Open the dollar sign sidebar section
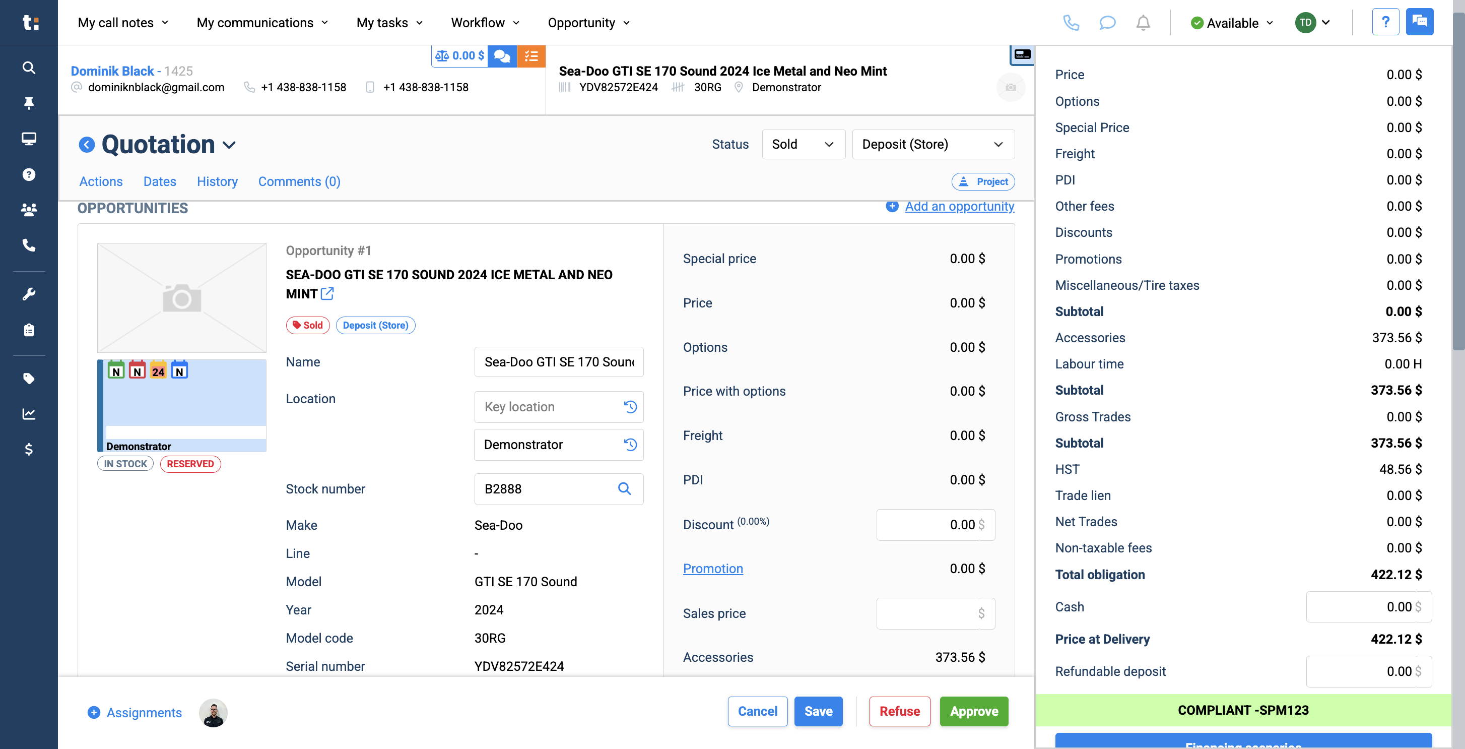Image resolution: width=1465 pixels, height=749 pixels. click(28, 450)
